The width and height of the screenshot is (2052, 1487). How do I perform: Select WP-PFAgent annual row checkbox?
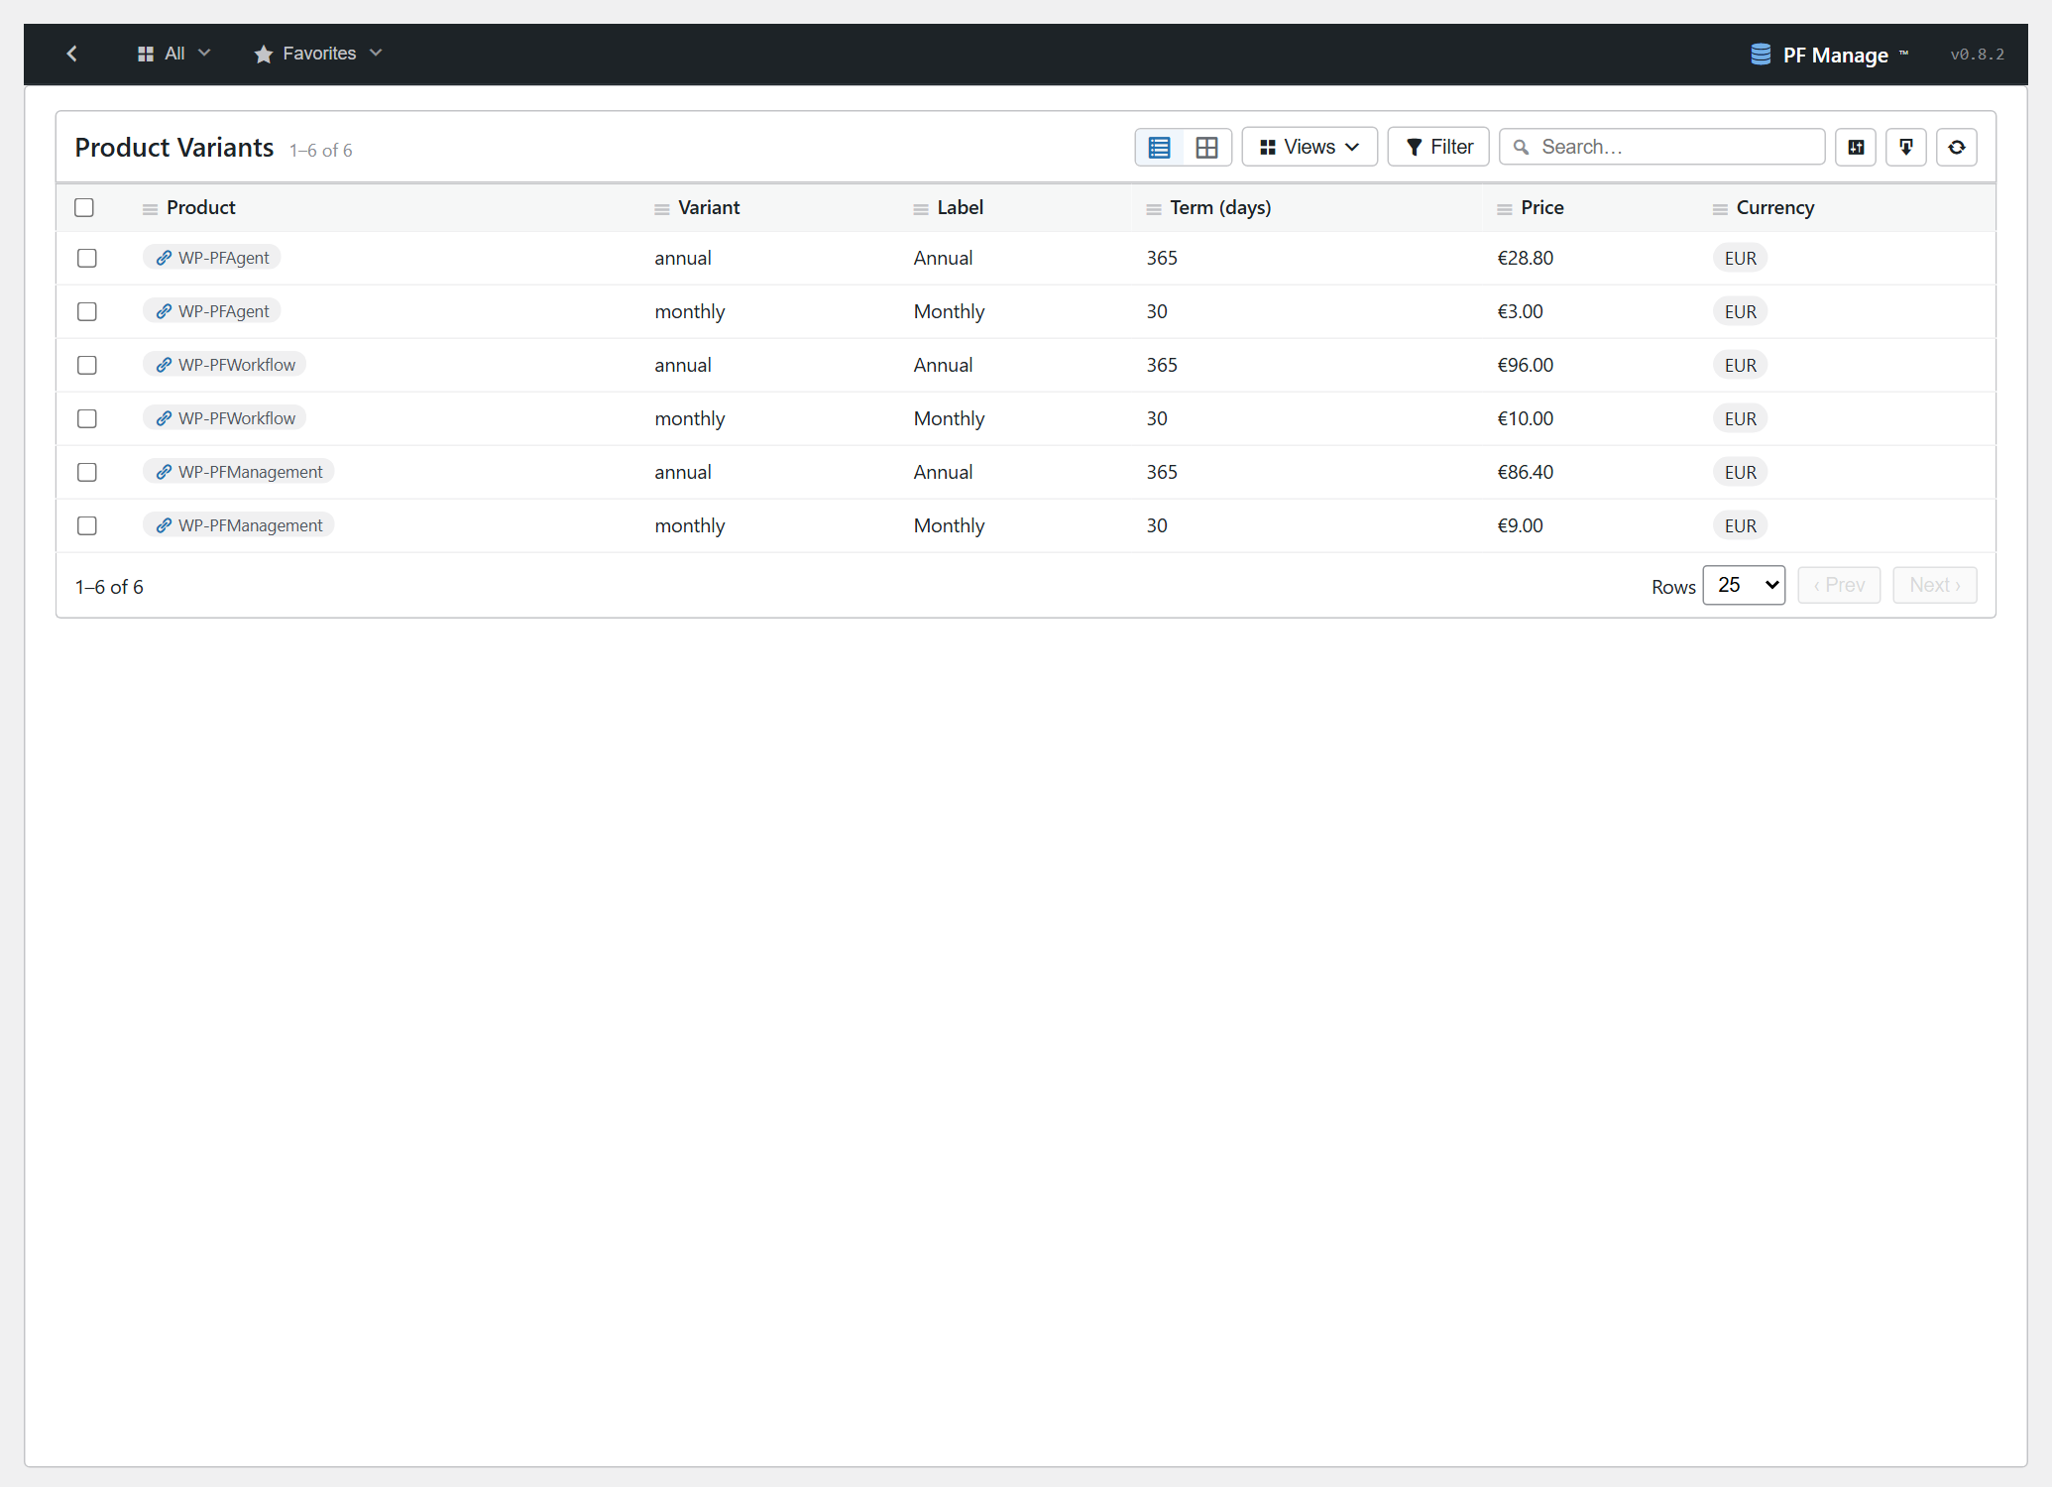coord(87,258)
